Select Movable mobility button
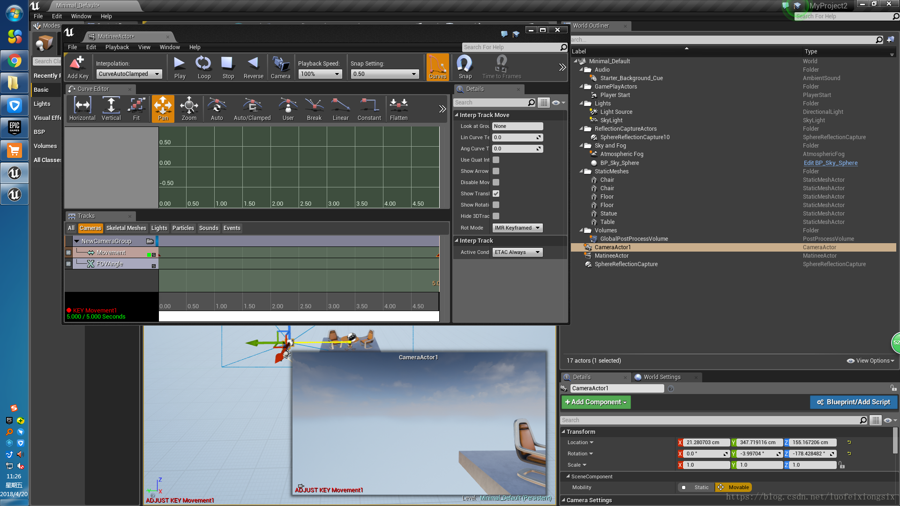 coord(733,487)
